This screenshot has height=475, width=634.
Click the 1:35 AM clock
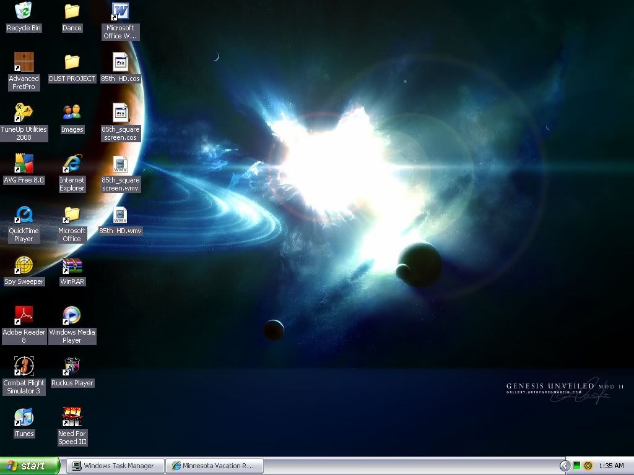coord(611,466)
